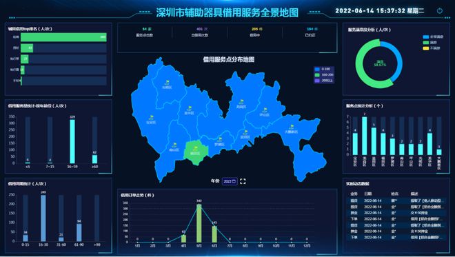Click the flag icon over 龙华区
The height and width of the screenshot is (257, 455).
(190, 108)
